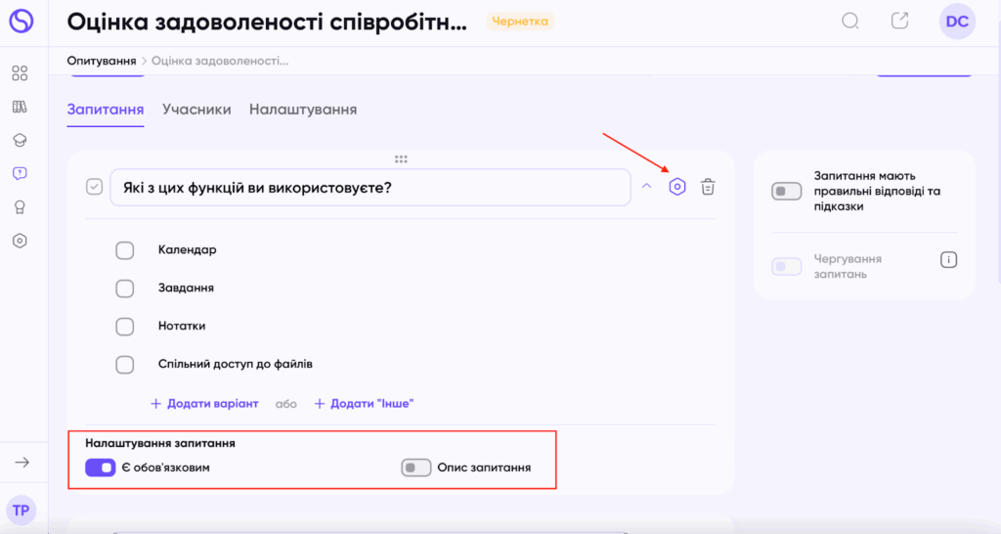The width and height of the screenshot is (1001, 534).
Task: Enable the Опис запитання toggle
Action: (416, 467)
